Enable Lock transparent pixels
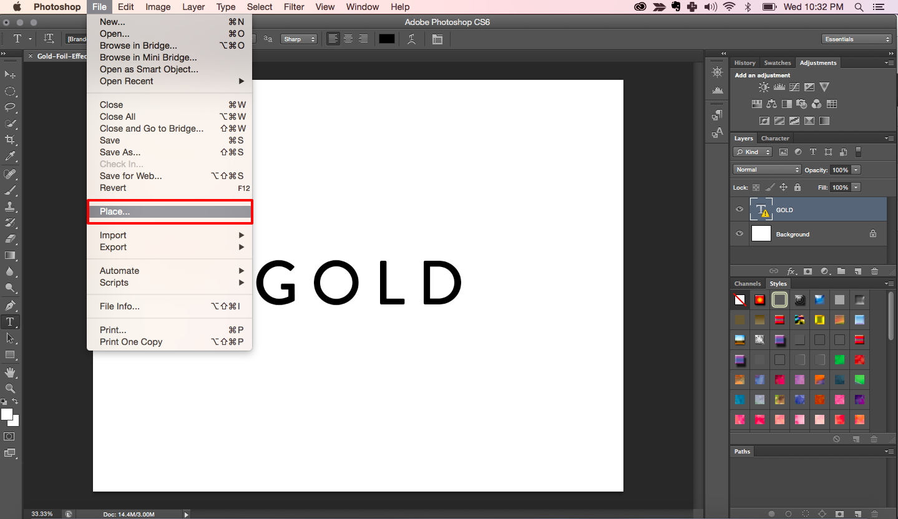 [x=755, y=187]
